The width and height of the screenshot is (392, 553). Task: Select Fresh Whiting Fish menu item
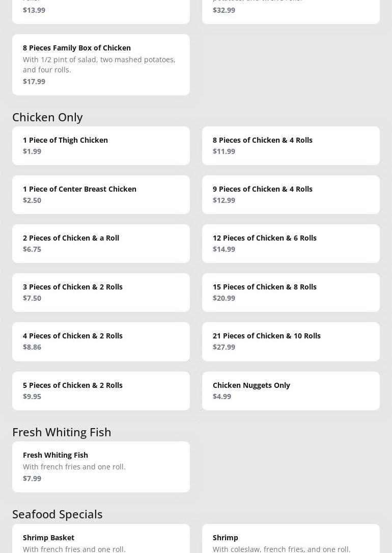(x=101, y=466)
